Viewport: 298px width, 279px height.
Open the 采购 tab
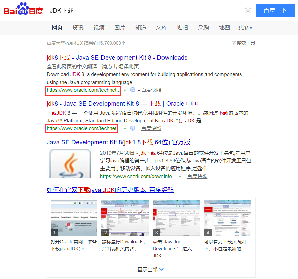(x=203, y=28)
